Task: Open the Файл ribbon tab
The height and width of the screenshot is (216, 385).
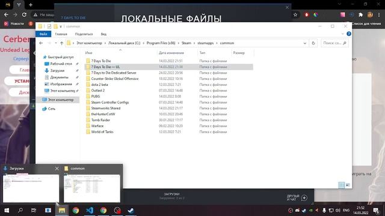Action: click(x=43, y=34)
